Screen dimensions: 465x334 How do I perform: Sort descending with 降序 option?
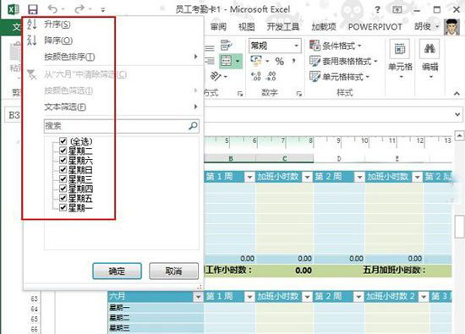[x=58, y=41]
